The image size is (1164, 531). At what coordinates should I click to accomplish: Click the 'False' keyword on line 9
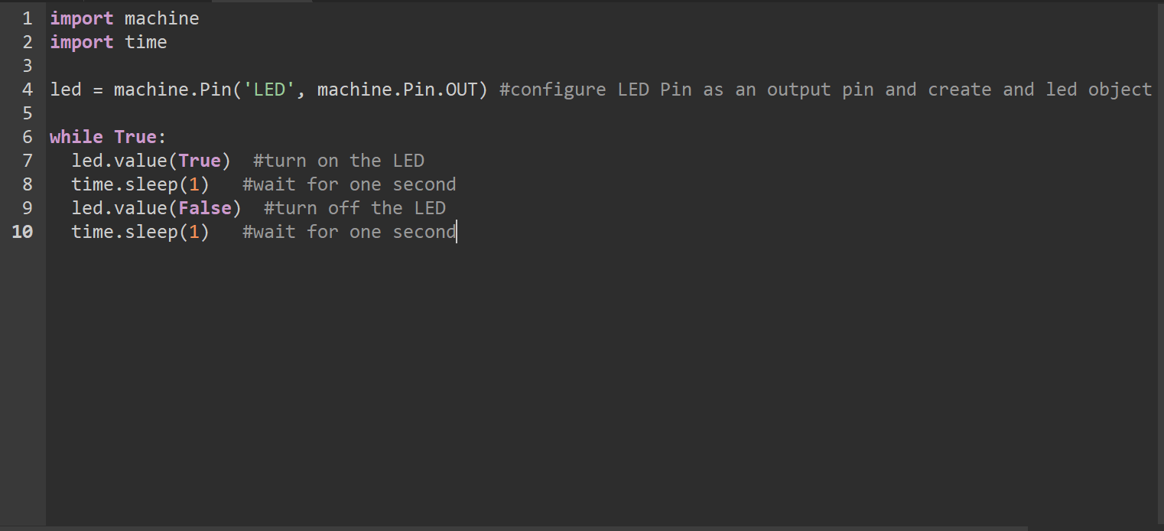(x=205, y=208)
